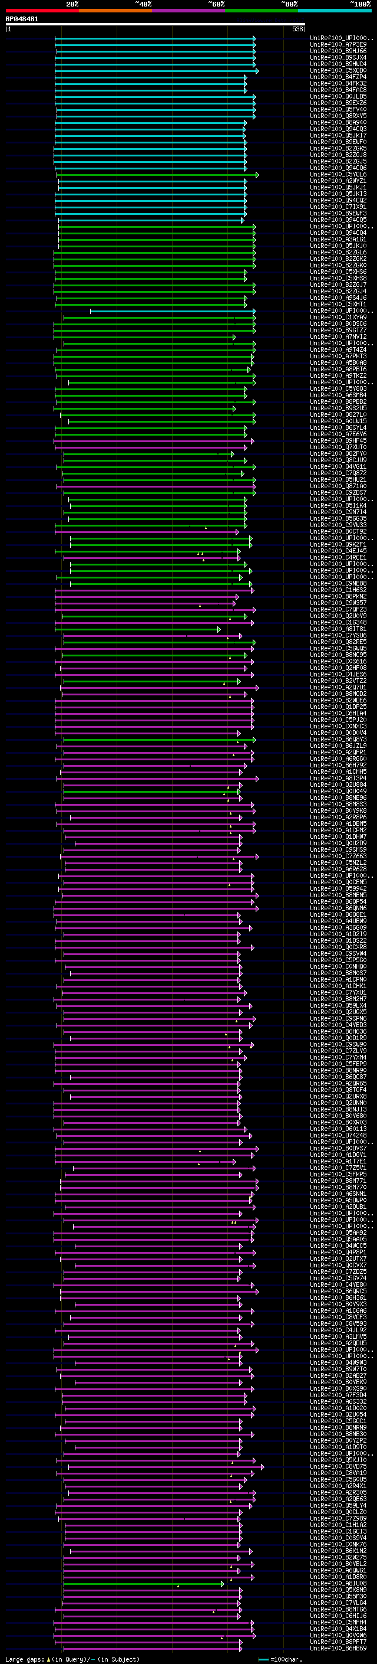This screenshot has width=377, height=1664.
Task: Select hit label UniRef100_C7IX91
Action: pyautogui.click(x=338, y=207)
